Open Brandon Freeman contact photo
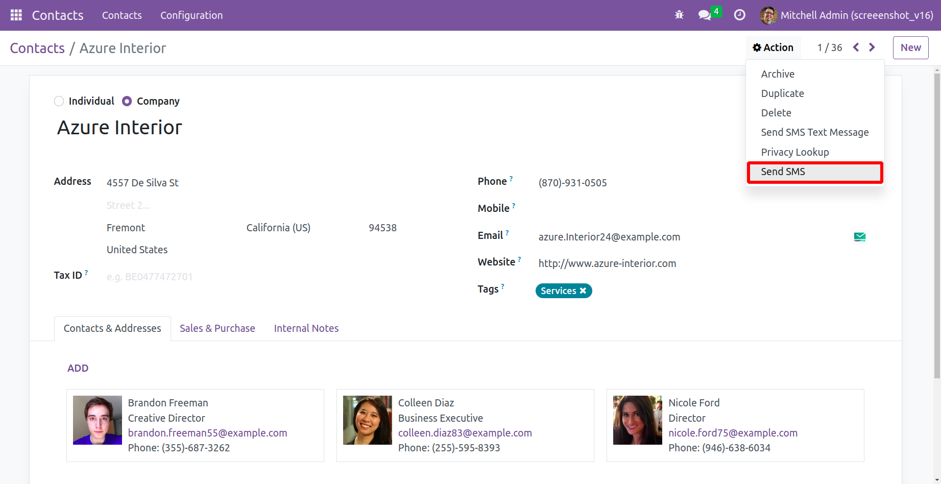Image resolution: width=941 pixels, height=484 pixels. [98, 420]
